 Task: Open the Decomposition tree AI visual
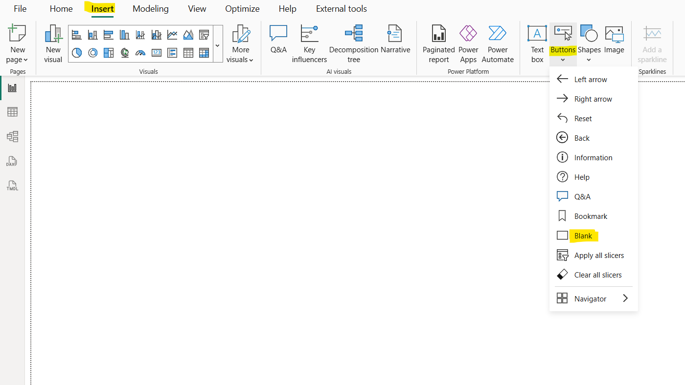click(x=353, y=43)
